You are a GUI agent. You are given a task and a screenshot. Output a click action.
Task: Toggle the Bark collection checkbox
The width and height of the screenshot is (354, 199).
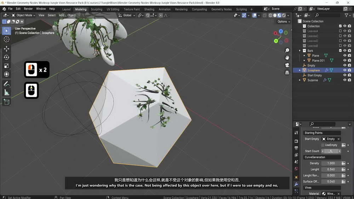pos(340,51)
